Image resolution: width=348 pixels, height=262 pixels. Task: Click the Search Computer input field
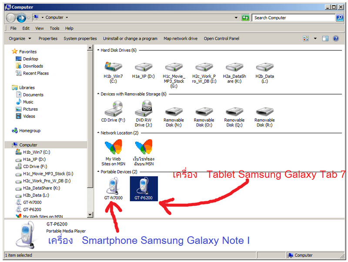coord(293,18)
